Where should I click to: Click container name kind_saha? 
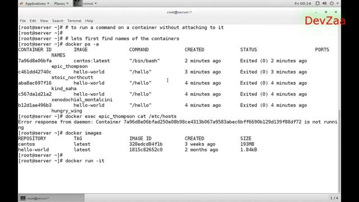[64, 89]
